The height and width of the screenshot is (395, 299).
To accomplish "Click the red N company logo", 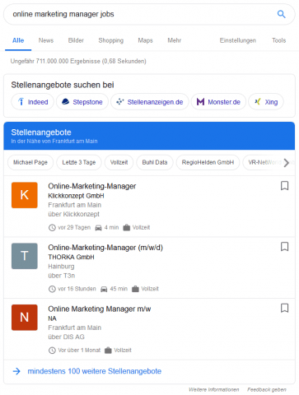I will tap(25, 318).
